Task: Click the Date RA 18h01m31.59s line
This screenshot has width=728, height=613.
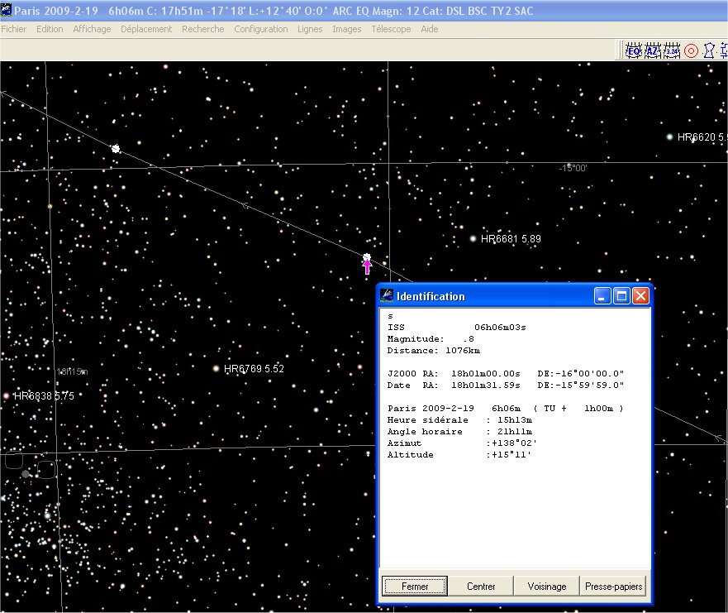Action: click(506, 386)
